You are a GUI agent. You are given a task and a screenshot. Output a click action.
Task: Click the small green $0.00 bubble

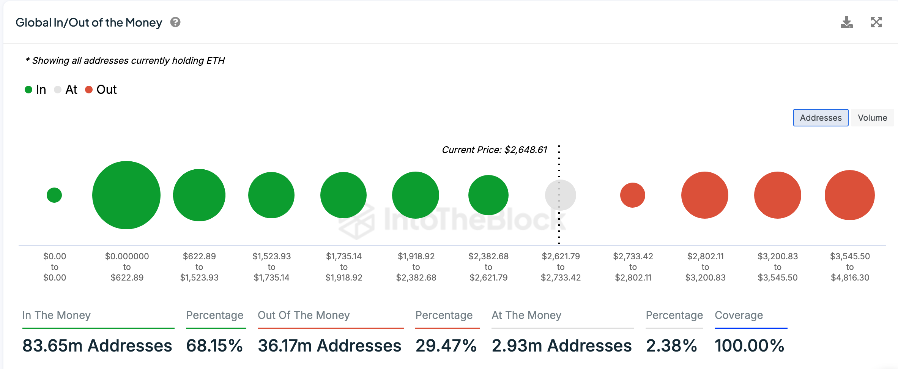tap(54, 195)
